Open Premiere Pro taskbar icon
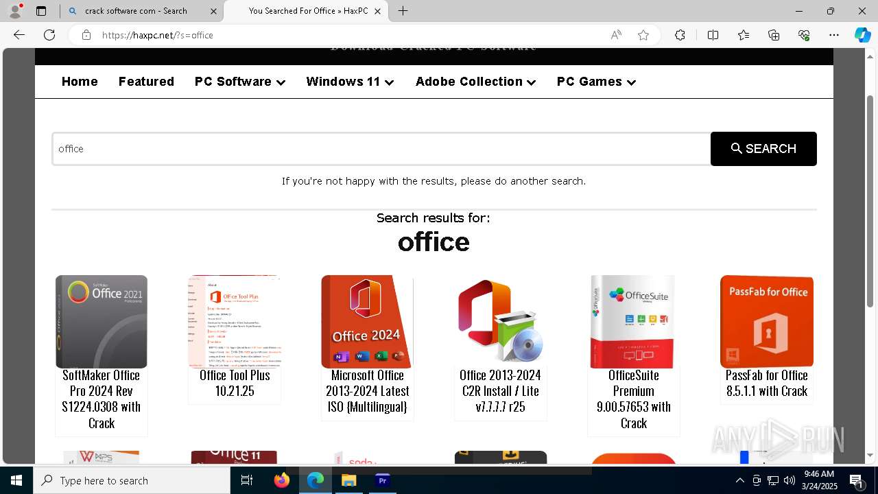This screenshot has height=494, width=878. pyautogui.click(x=383, y=480)
